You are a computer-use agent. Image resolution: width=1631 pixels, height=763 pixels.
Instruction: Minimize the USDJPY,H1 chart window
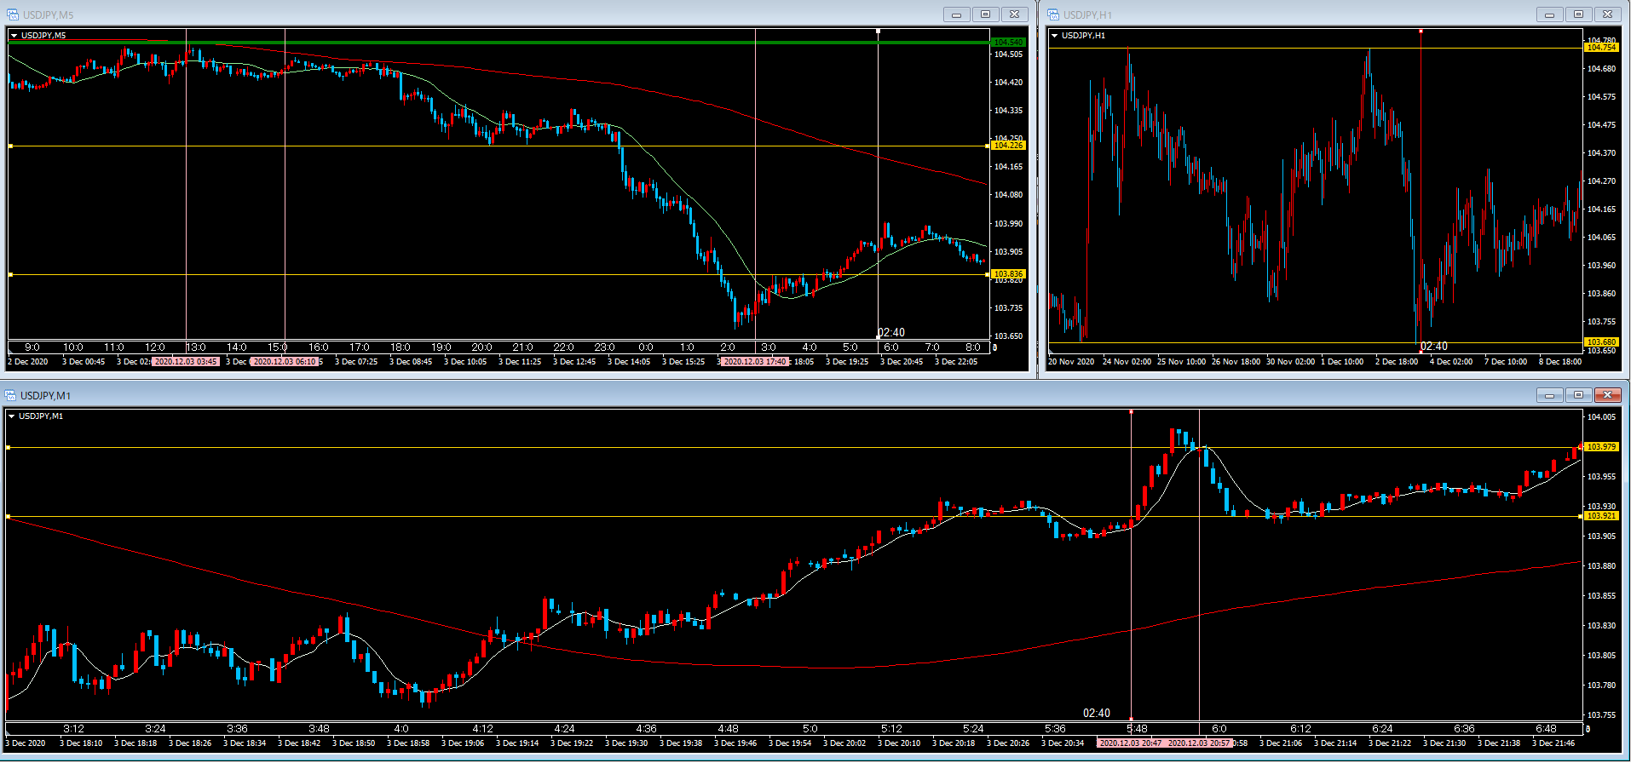point(1549,14)
